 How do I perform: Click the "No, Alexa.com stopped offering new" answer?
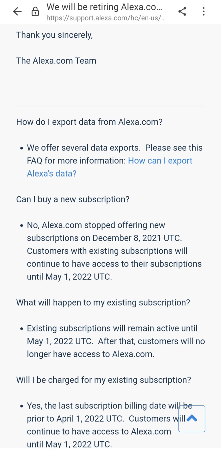[96, 225]
